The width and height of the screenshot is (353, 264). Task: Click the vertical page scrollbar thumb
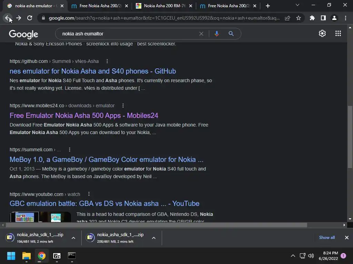pyautogui.click(x=350, y=137)
